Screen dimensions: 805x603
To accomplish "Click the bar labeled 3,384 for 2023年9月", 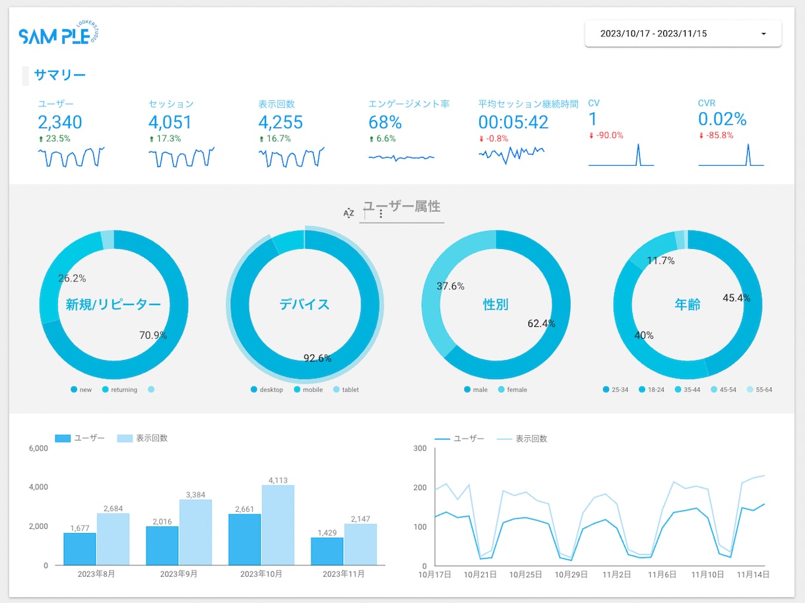I will tap(195, 532).
